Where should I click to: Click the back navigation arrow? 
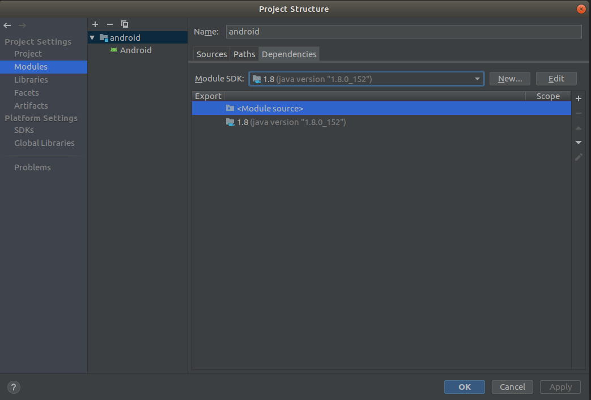(7, 25)
